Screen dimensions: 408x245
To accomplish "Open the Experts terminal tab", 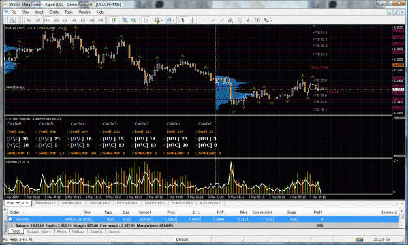I will (96, 231).
